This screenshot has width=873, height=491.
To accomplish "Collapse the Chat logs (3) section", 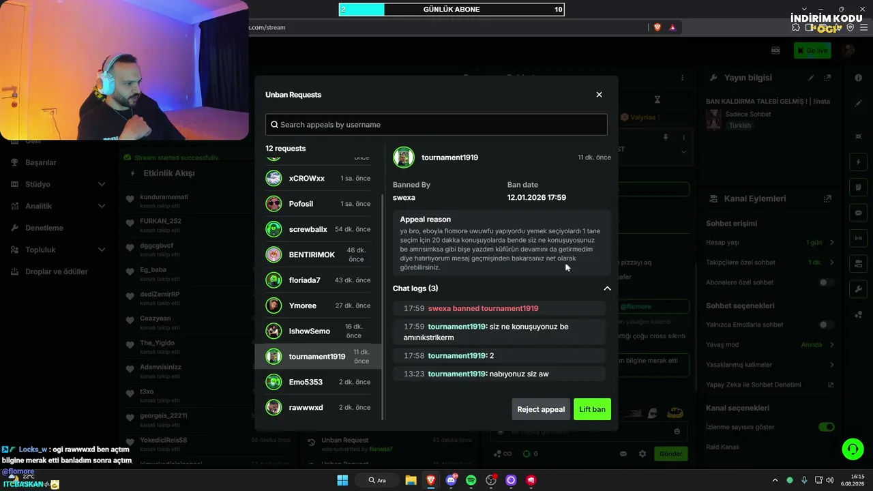I will tap(607, 288).
